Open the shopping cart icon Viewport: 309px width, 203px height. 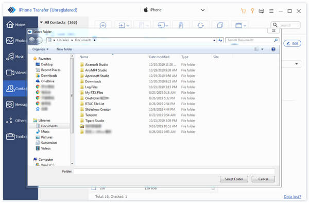click(x=244, y=11)
